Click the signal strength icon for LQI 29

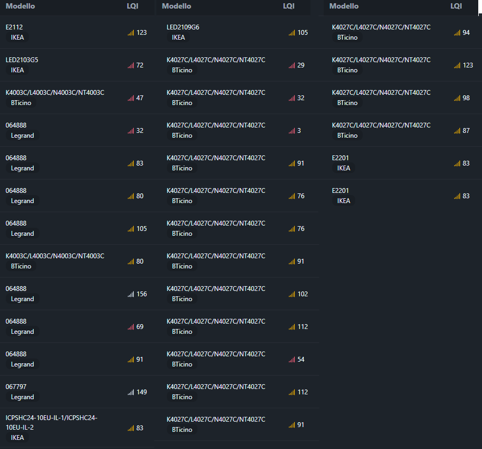(292, 65)
